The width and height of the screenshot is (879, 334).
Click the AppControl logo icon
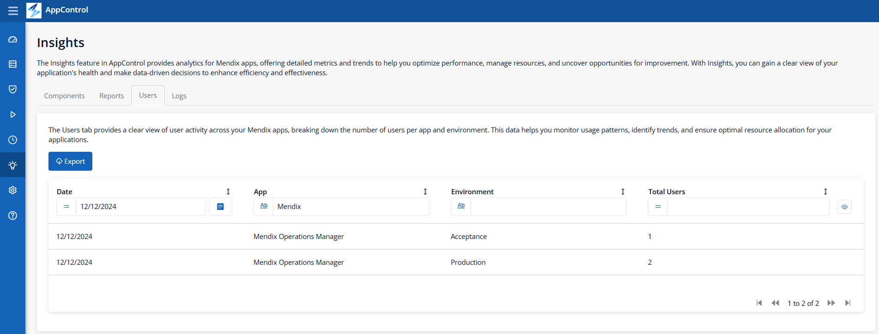click(x=34, y=10)
